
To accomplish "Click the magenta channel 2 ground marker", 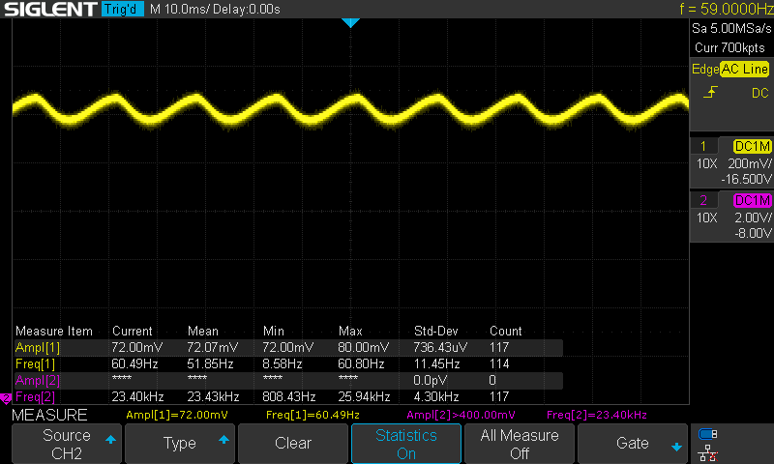I will 5,397.
